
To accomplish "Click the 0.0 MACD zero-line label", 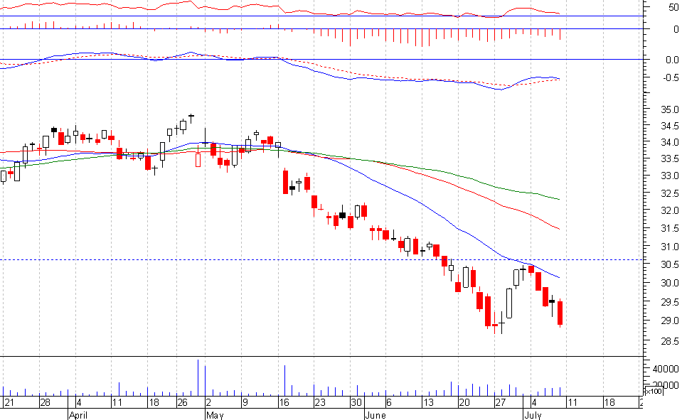I will click(672, 60).
